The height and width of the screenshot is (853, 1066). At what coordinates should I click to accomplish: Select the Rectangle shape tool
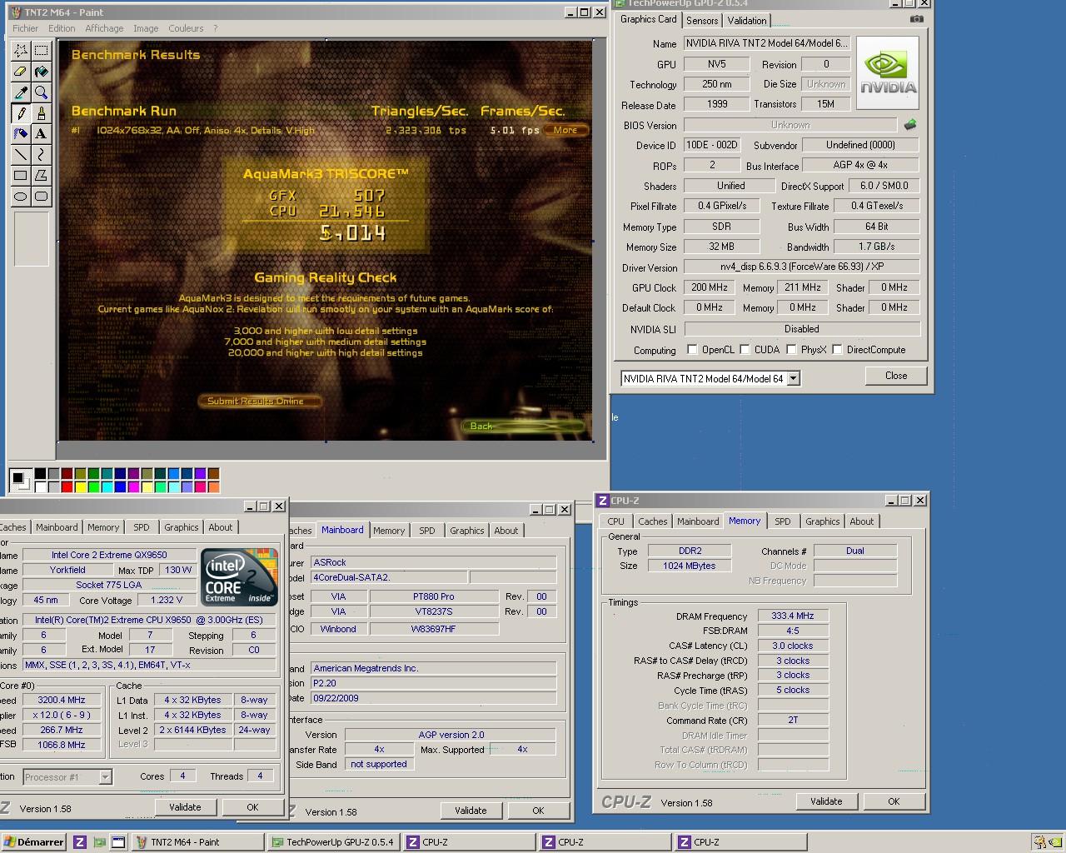coord(20,175)
